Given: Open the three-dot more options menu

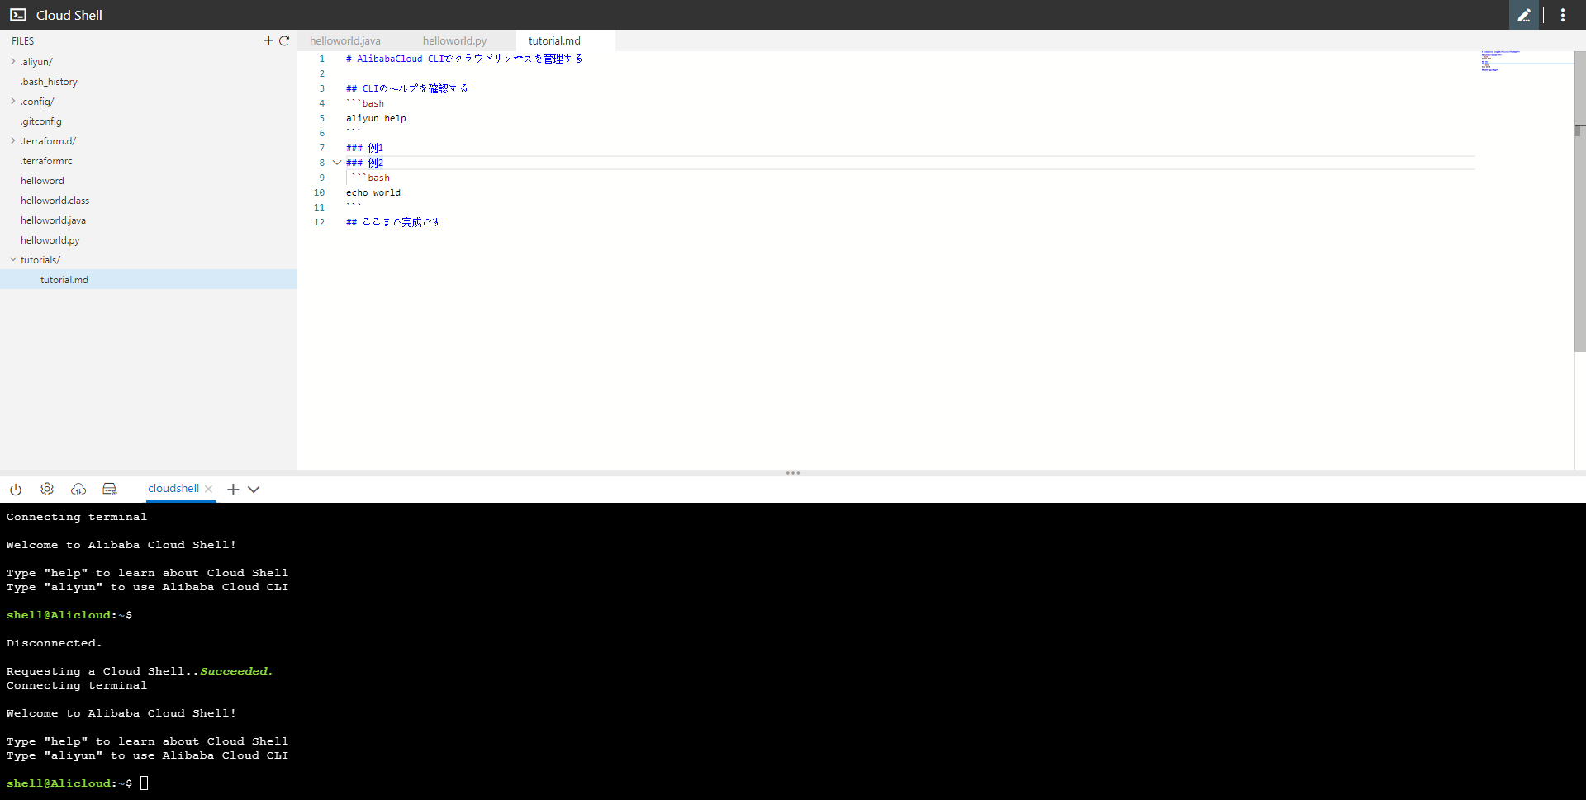Looking at the screenshot, I should click(1563, 15).
